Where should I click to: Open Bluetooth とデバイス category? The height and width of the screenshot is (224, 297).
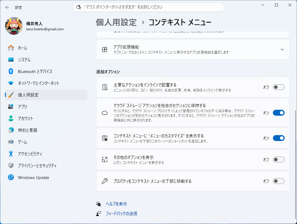coord(46,71)
